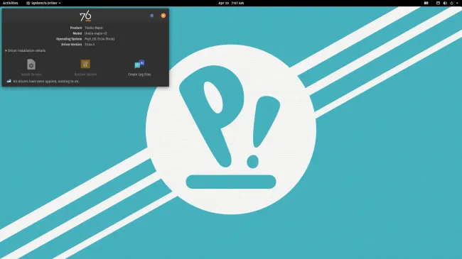The width and height of the screenshot is (462, 259).
Task: Open the Activities overview
Action: [x=11, y=3]
